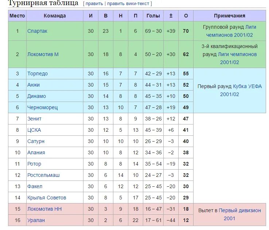Open the Уралан team page
Screen dimensions: 269x230
pos(36,220)
